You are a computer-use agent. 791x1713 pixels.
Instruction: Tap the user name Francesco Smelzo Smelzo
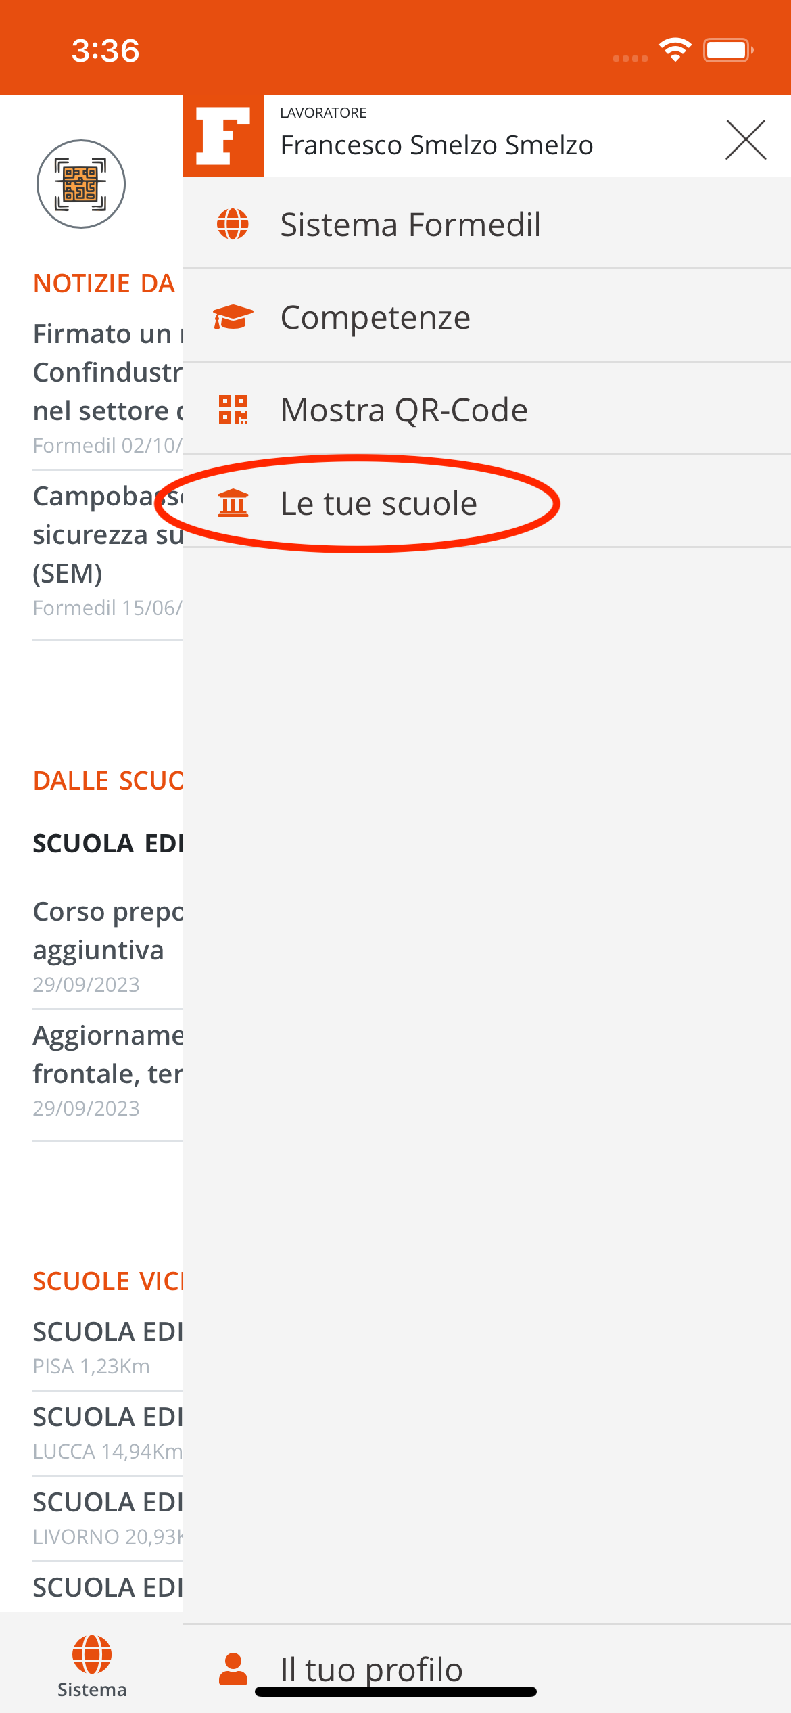(436, 145)
